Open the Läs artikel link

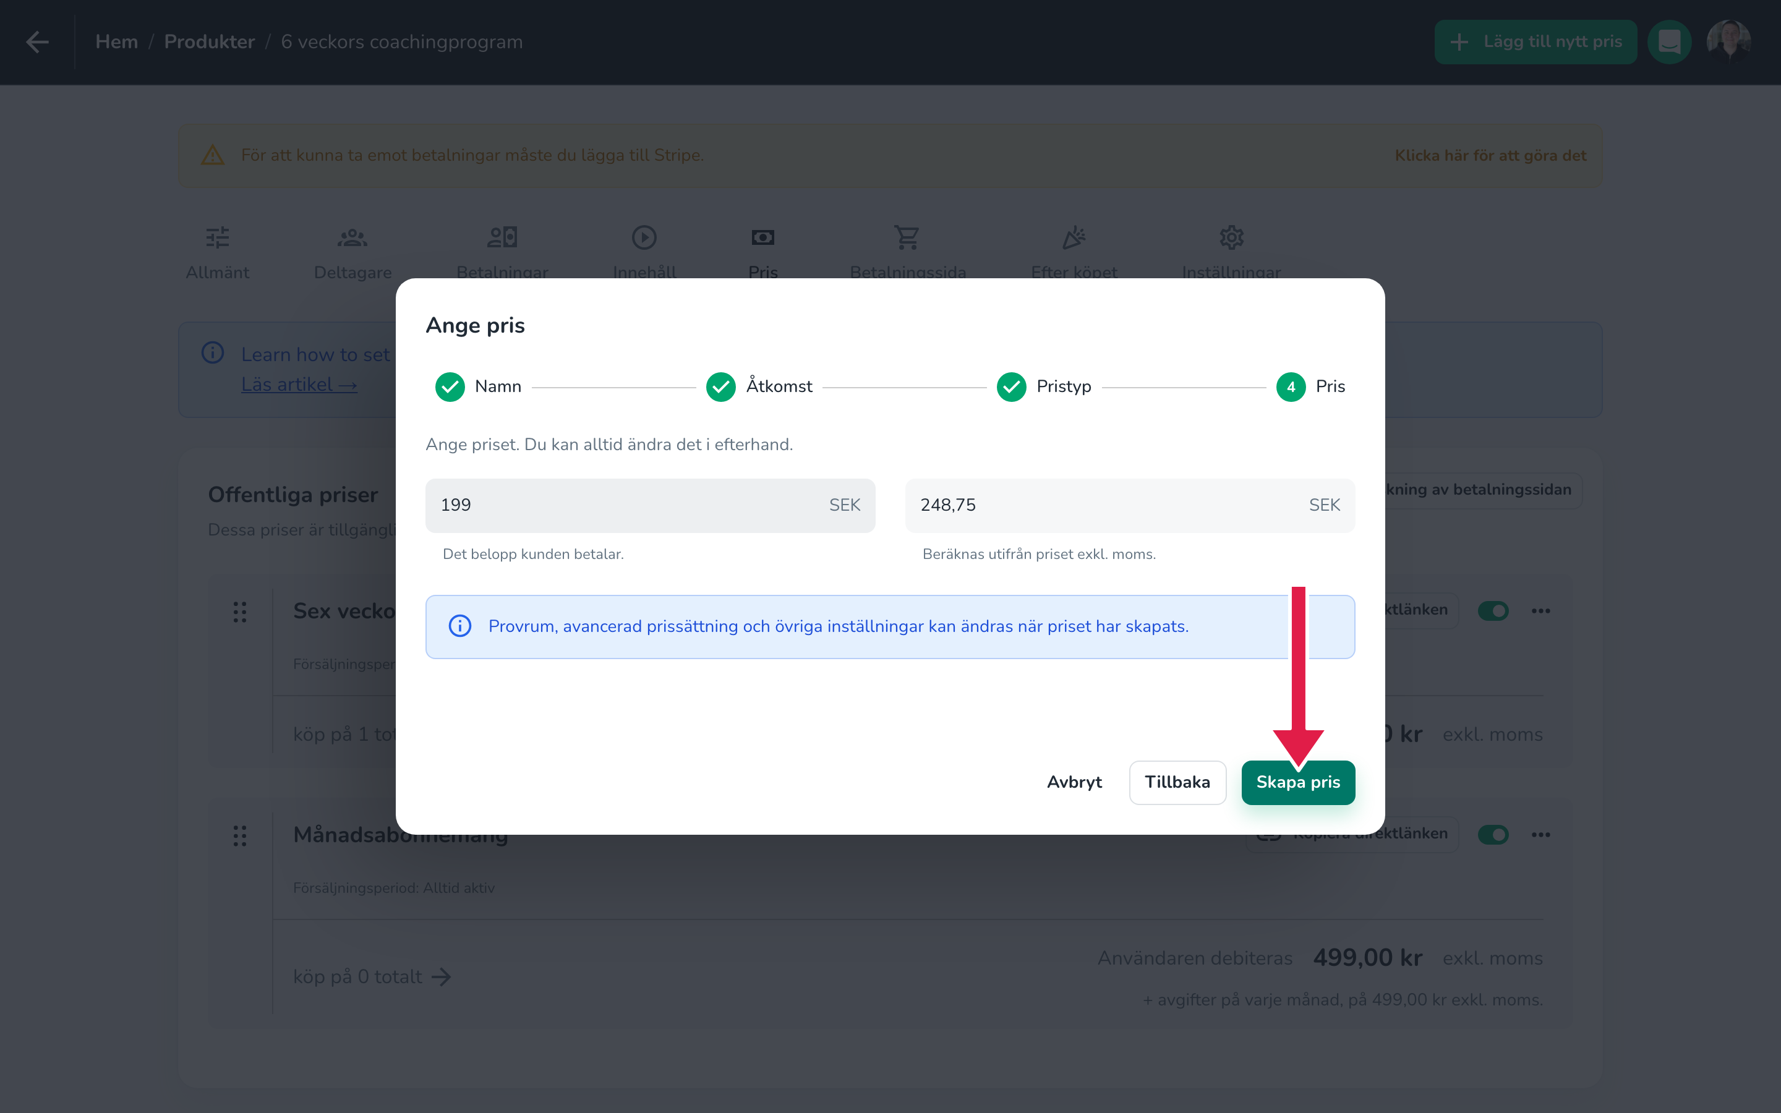coord(299,384)
